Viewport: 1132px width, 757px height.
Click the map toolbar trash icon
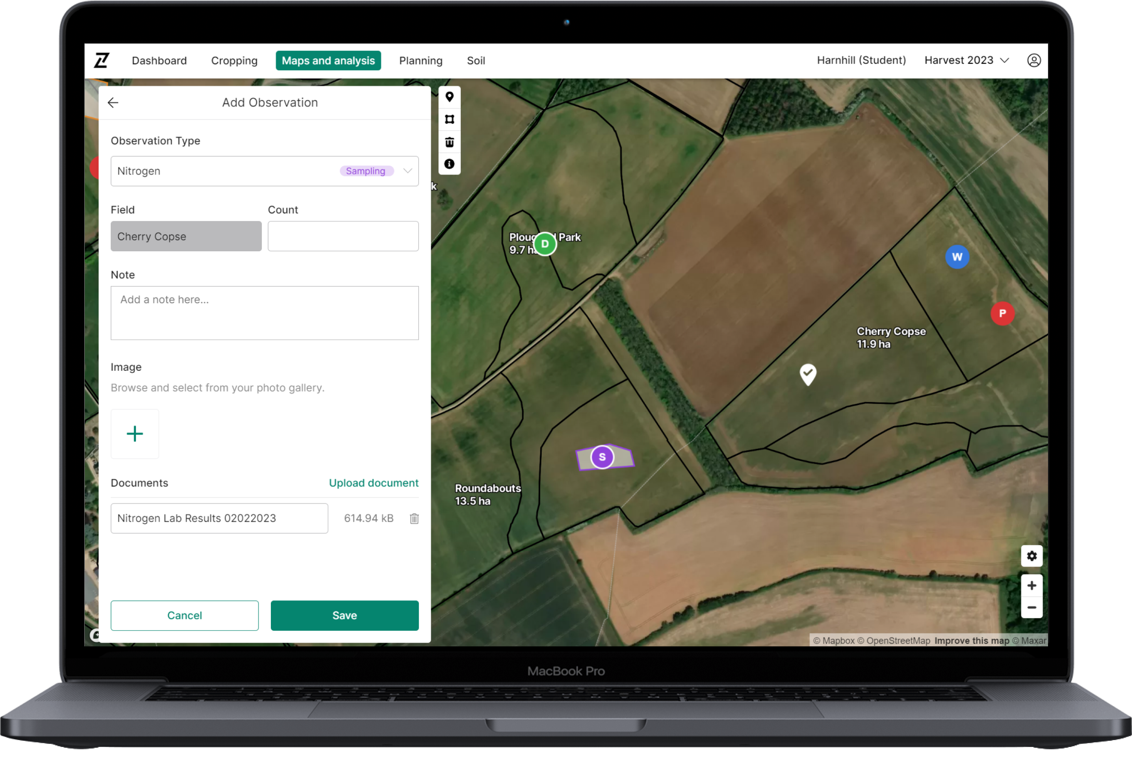[x=449, y=142]
